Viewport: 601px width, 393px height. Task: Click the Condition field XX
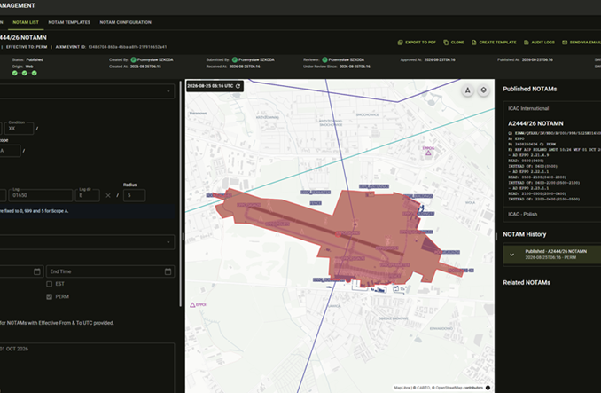(x=20, y=128)
